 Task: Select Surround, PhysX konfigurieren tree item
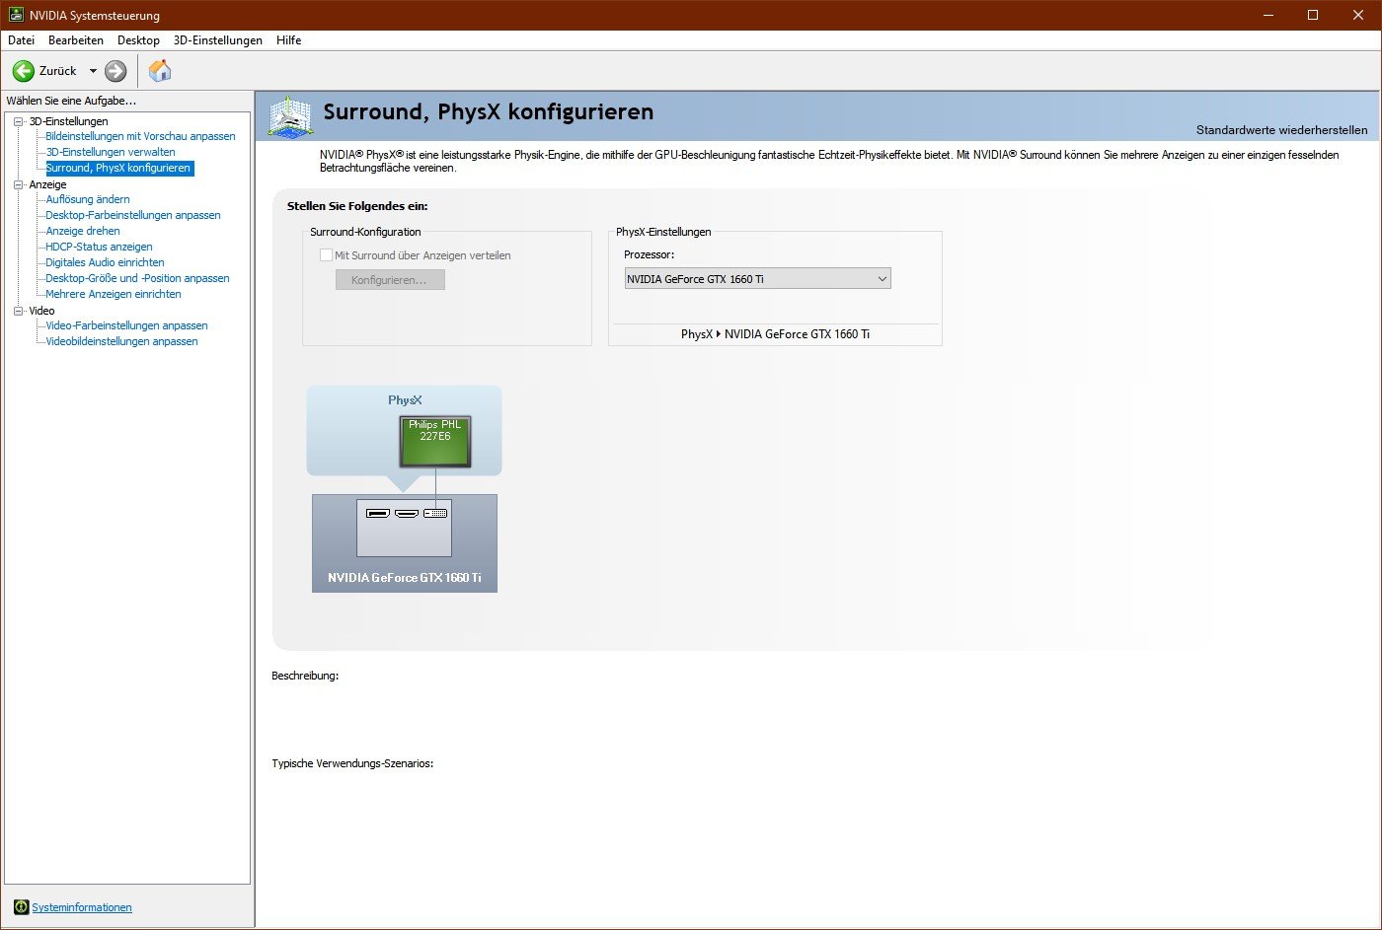(x=118, y=168)
